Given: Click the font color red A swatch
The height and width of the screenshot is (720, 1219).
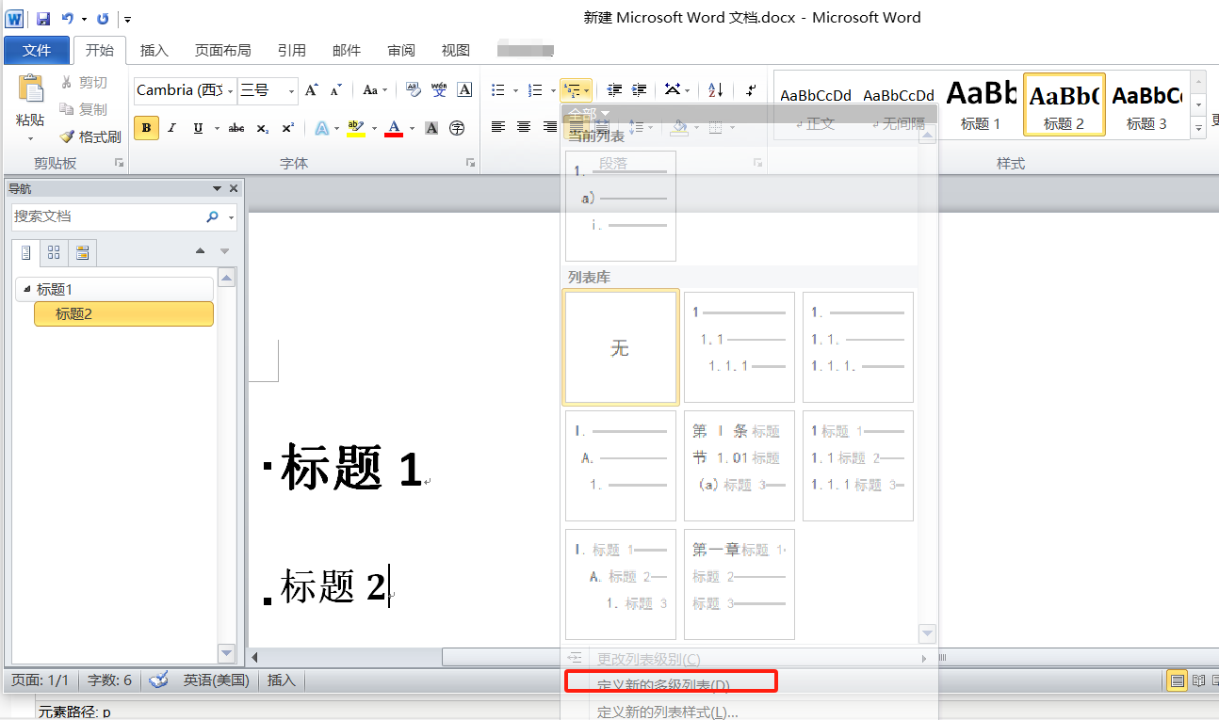Looking at the screenshot, I should tap(394, 128).
